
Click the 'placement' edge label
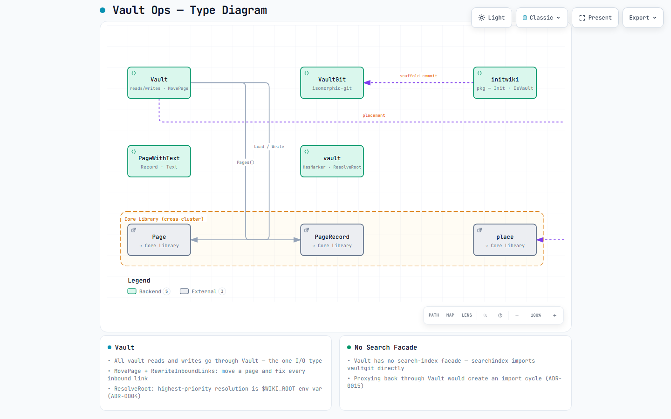(374, 115)
